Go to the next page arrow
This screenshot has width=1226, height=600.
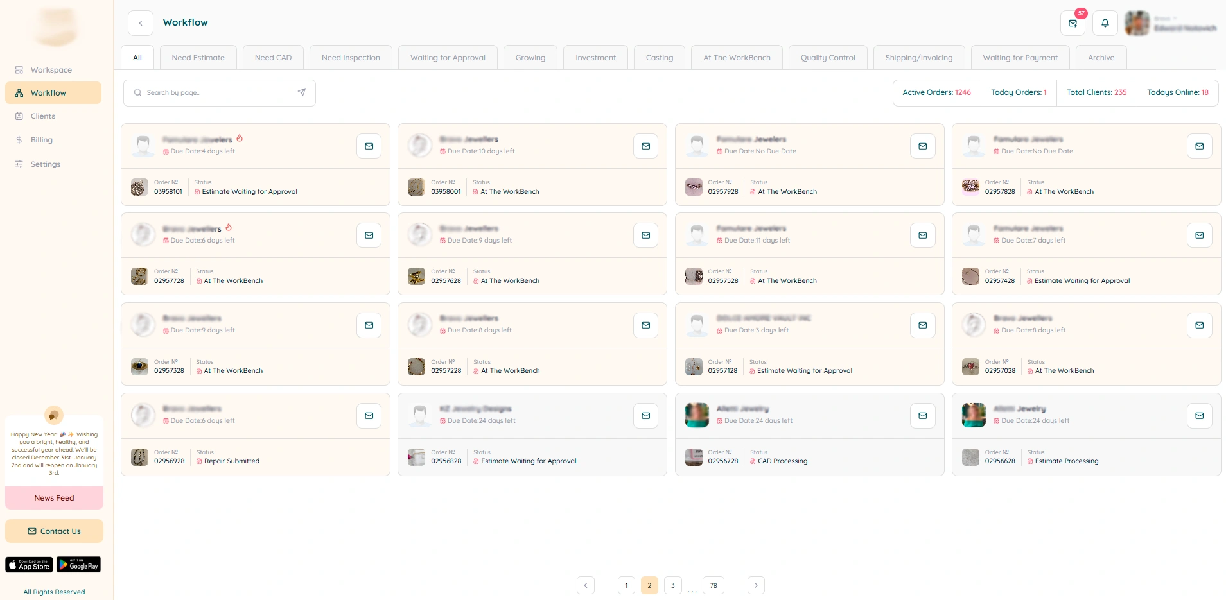click(756, 585)
